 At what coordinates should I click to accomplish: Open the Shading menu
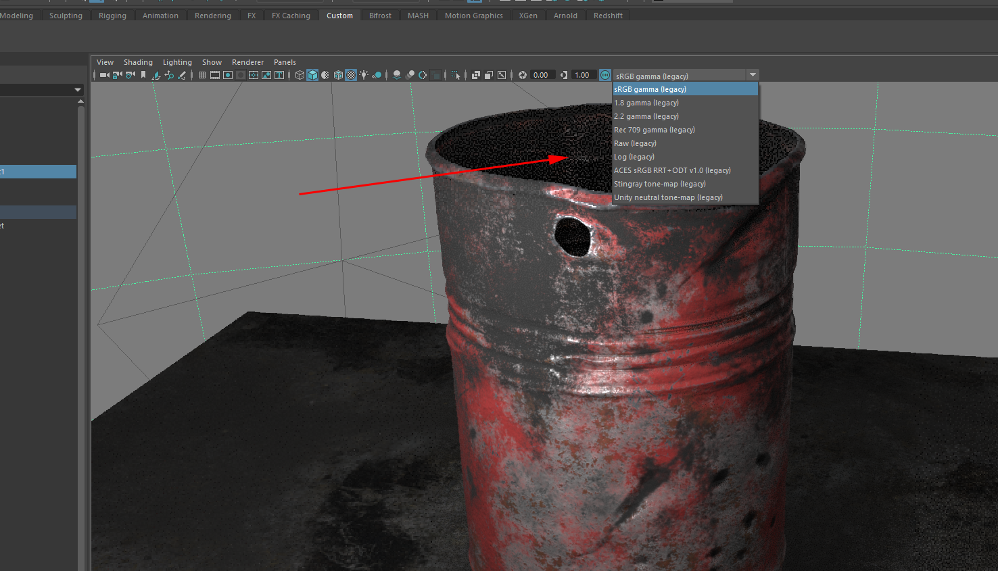(x=138, y=61)
